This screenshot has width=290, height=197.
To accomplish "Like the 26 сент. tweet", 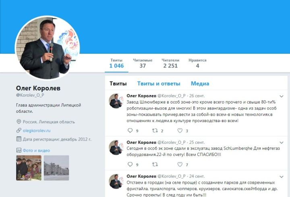I will pos(180,131).
